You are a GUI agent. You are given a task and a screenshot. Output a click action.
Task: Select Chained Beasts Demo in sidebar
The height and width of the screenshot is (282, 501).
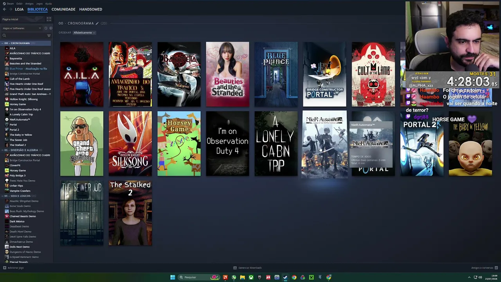pos(23,216)
